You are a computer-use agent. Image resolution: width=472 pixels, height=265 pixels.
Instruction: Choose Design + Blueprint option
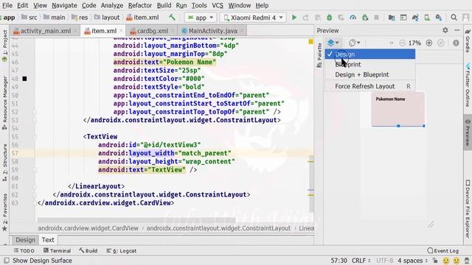pyautogui.click(x=369, y=74)
